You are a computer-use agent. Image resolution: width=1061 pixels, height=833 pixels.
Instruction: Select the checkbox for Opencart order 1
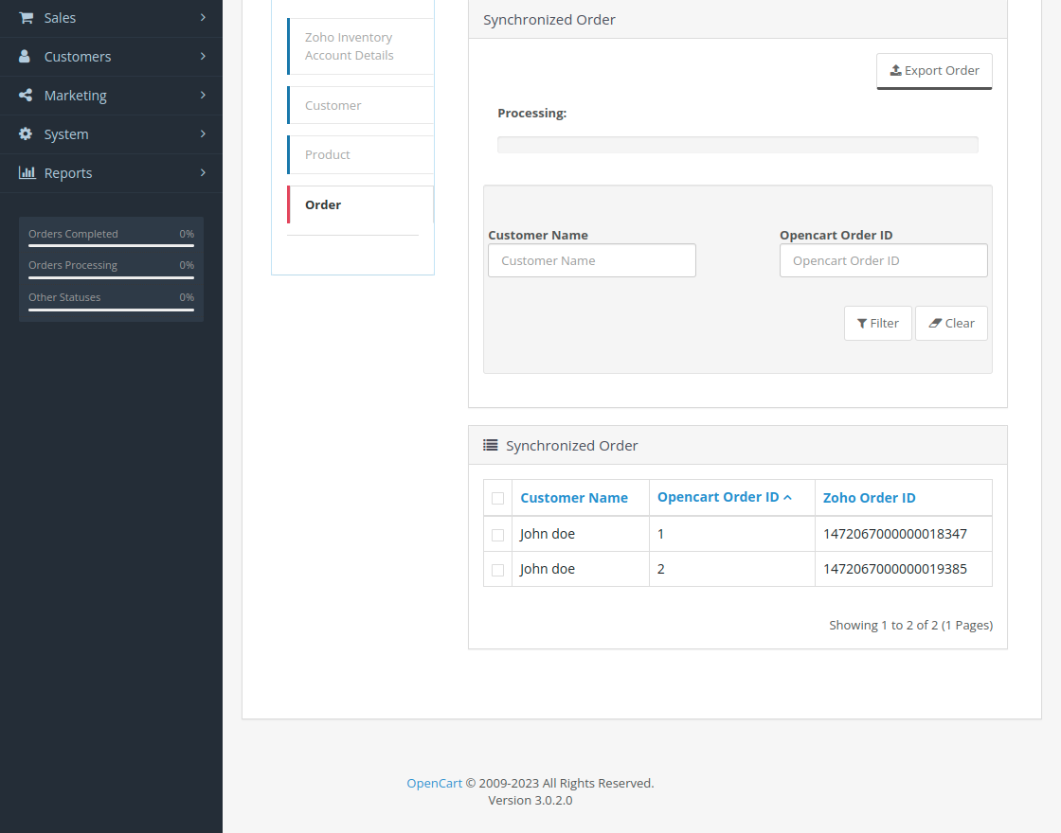click(497, 533)
